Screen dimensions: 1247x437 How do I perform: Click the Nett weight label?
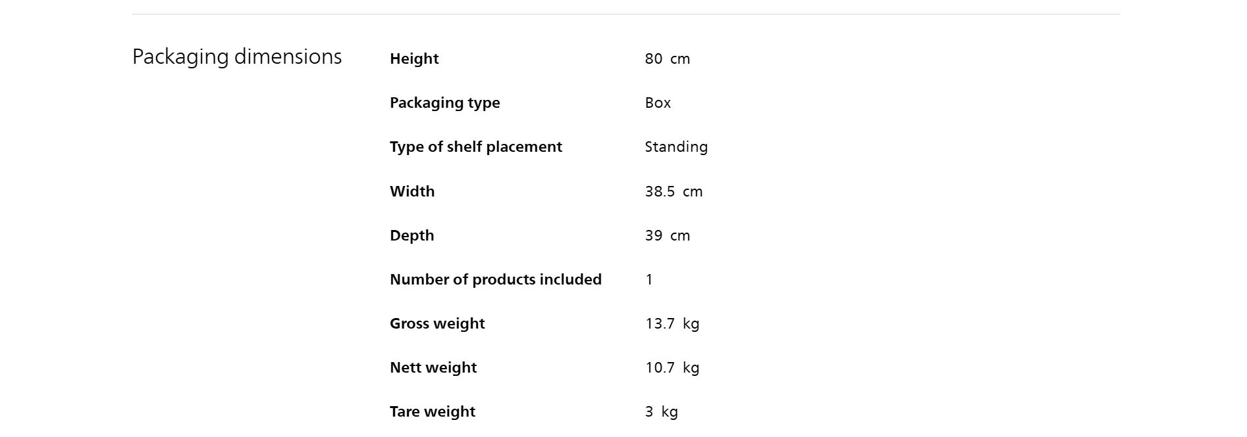click(x=433, y=367)
